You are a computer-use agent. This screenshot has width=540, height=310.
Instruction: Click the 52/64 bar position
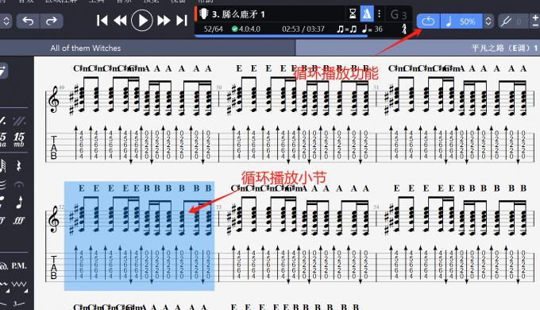coord(213,29)
